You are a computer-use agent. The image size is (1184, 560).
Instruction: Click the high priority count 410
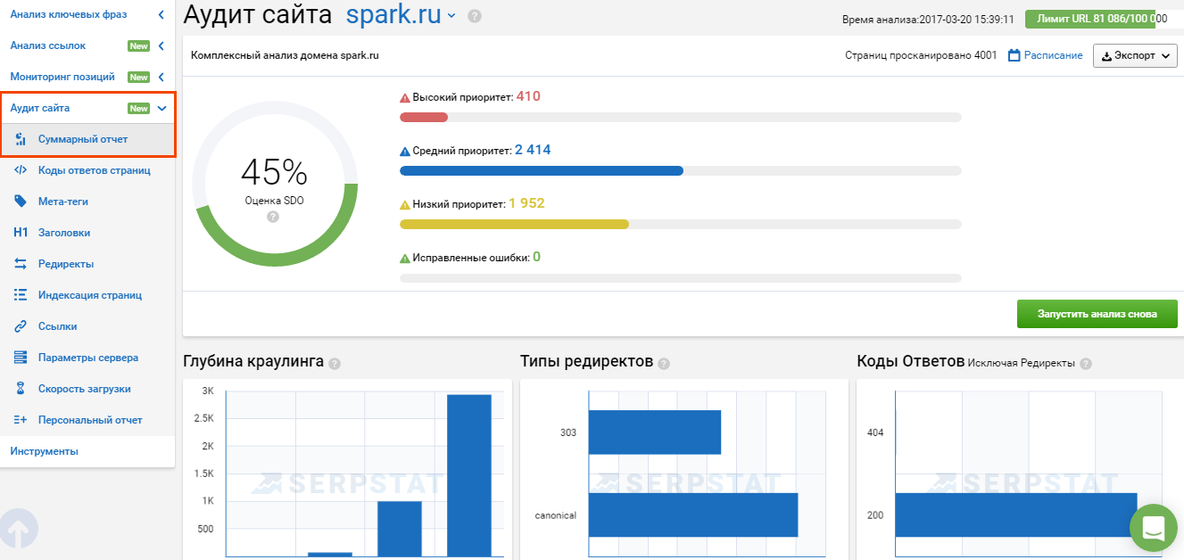click(x=528, y=96)
